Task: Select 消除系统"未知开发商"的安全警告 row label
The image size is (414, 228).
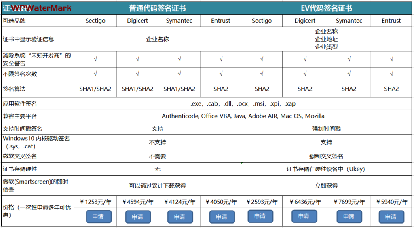Action: pos(37,59)
